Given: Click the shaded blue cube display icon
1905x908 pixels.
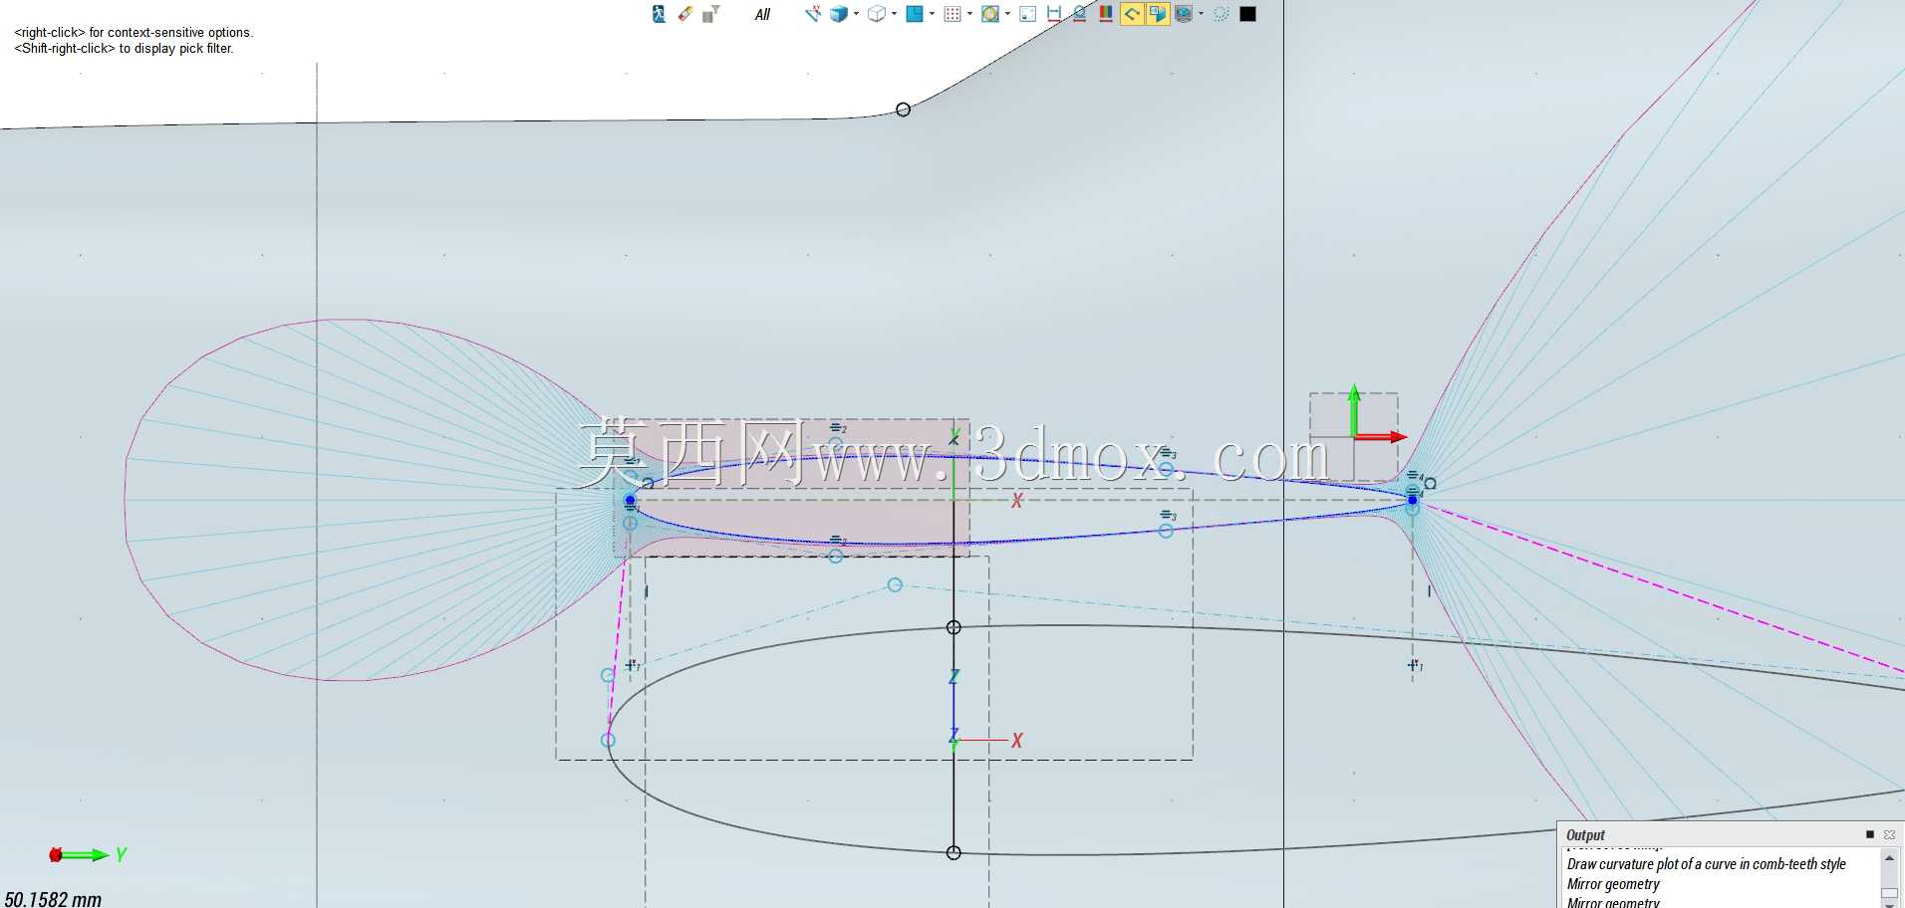Looking at the screenshot, I should pos(839,14).
